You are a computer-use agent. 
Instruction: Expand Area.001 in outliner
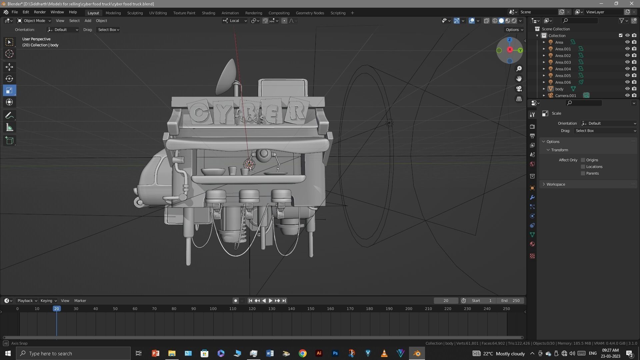click(x=544, y=49)
